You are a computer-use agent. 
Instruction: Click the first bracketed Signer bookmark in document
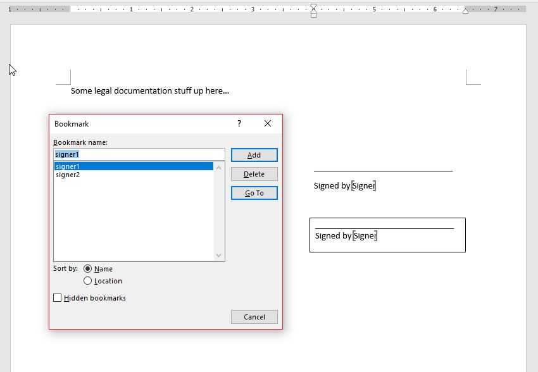(364, 185)
